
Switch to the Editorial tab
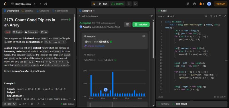27,11
